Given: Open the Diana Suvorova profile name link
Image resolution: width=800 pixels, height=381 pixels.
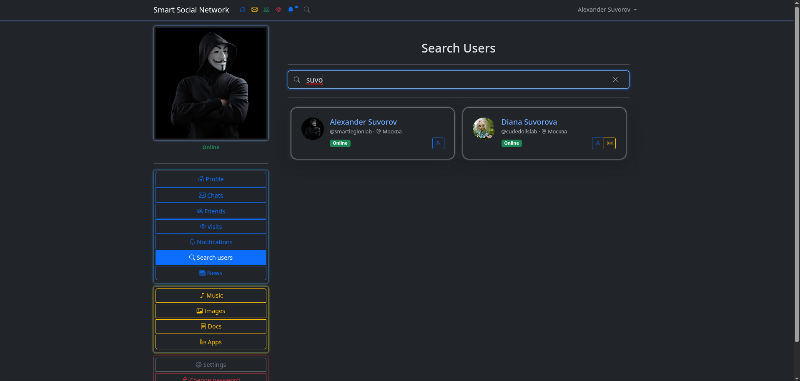Looking at the screenshot, I should point(529,122).
